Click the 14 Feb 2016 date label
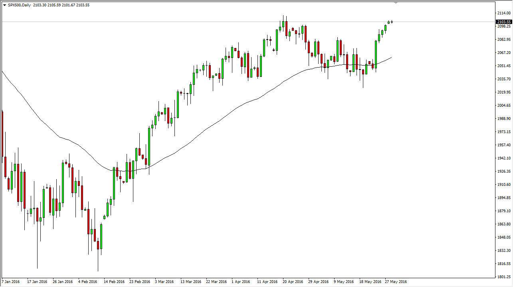Image resolution: width=513 pixels, height=287 pixels. (x=114, y=282)
